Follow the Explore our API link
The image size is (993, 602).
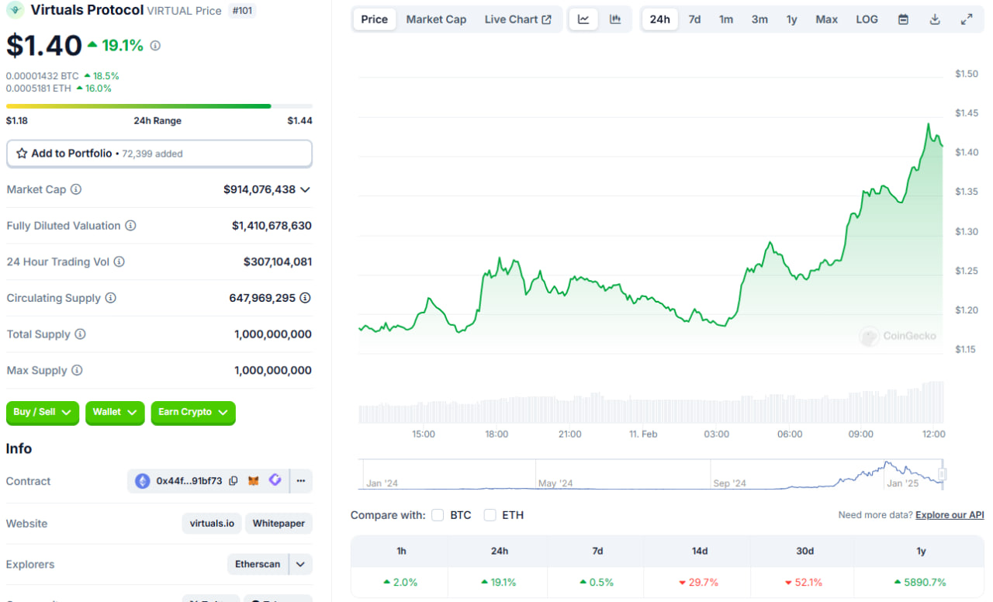(950, 515)
